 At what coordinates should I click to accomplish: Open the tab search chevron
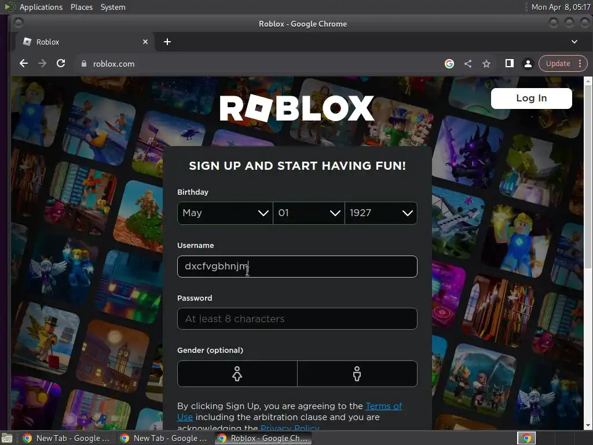[x=574, y=42]
